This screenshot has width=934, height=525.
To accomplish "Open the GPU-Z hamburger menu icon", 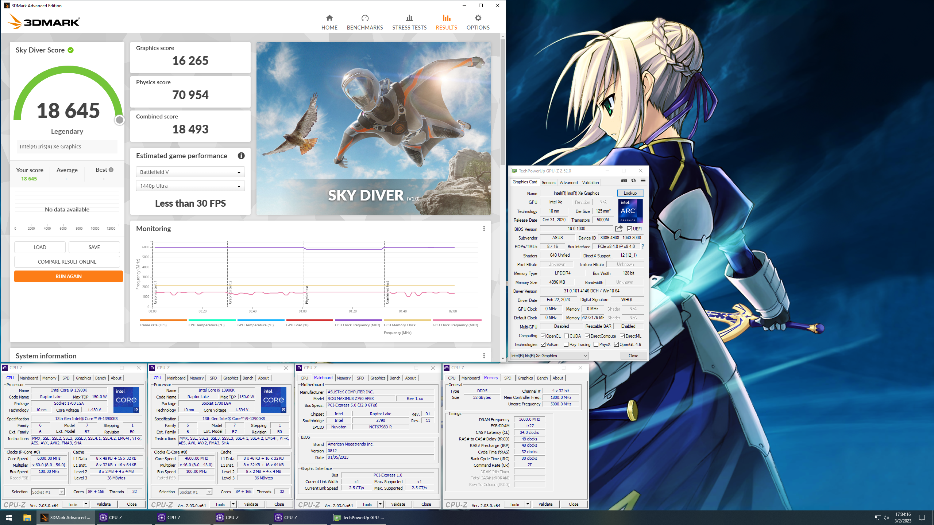I will coord(643,180).
